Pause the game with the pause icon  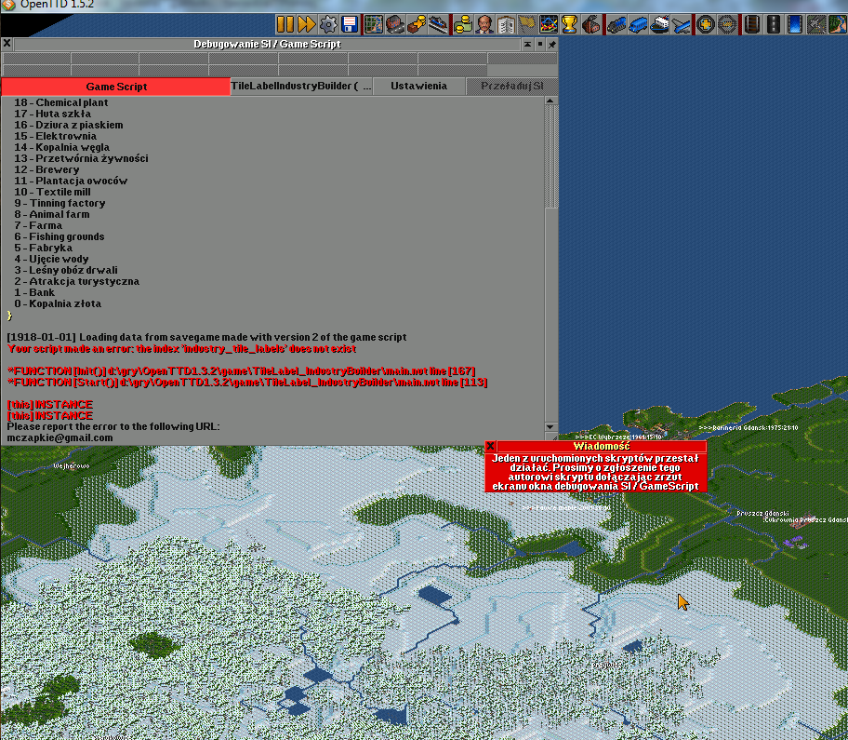pos(285,24)
